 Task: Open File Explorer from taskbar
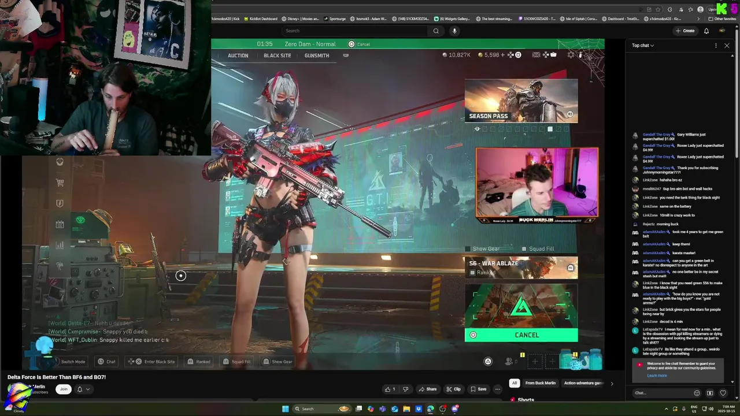[x=406, y=408]
